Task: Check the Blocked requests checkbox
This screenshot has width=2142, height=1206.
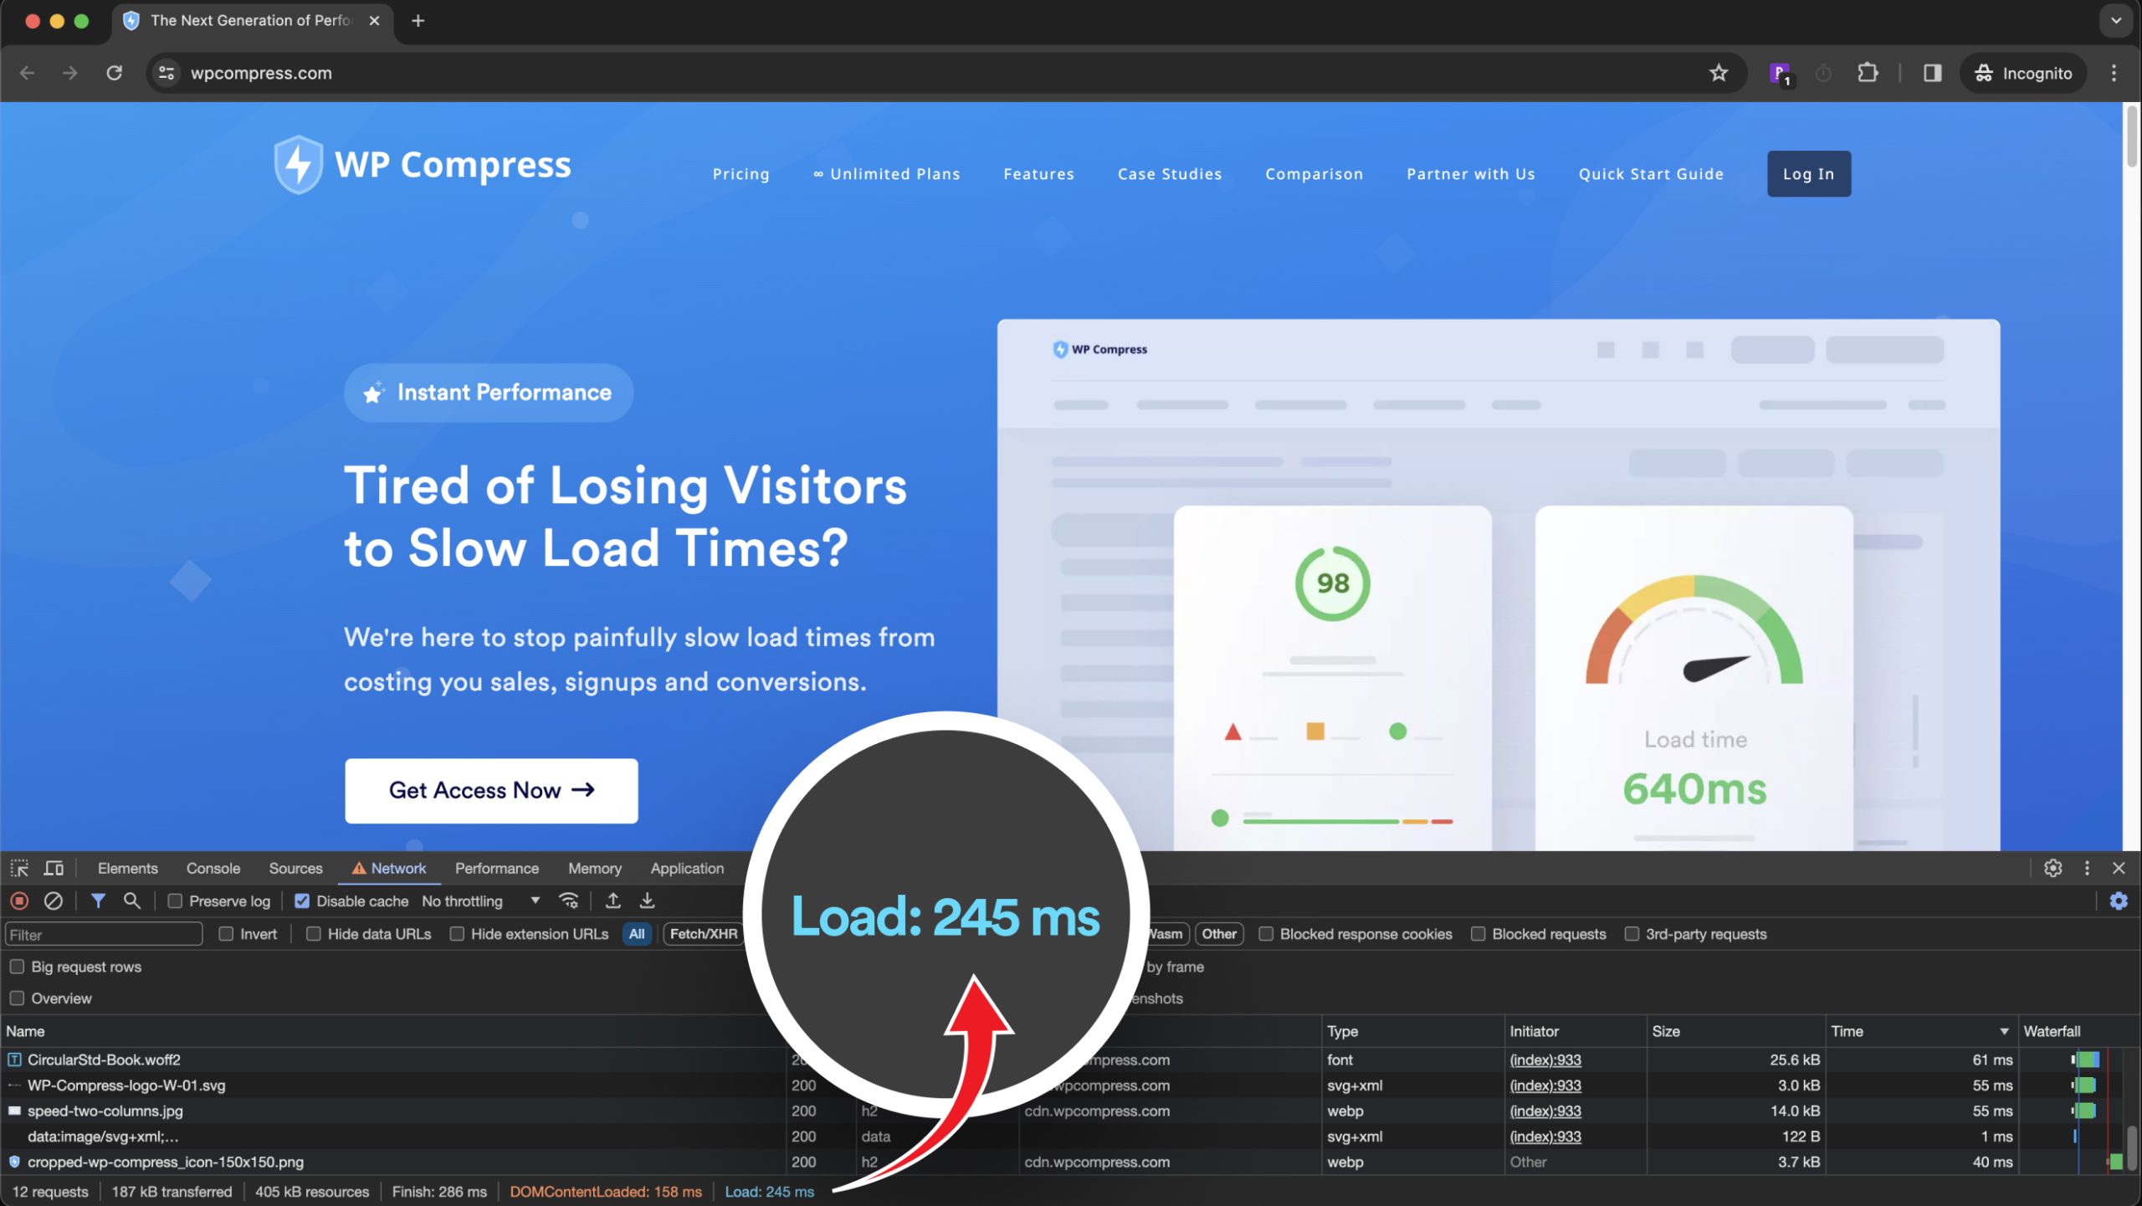Action: (1478, 933)
